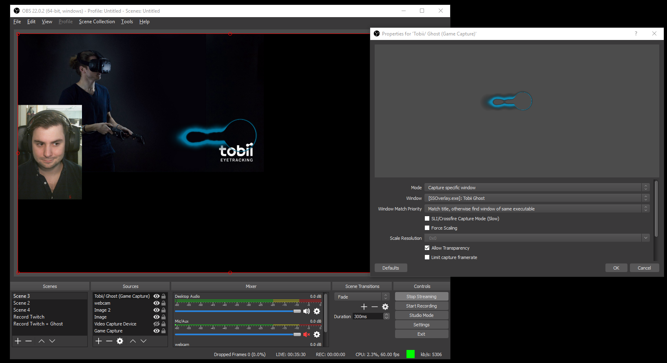The width and height of the screenshot is (667, 363).
Task: Remove selected scene with minus icon in Scenes panel
Action: pos(29,341)
